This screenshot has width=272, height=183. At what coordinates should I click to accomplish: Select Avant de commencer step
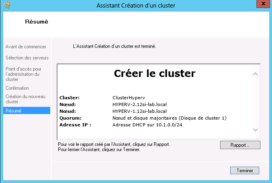pos(26,47)
